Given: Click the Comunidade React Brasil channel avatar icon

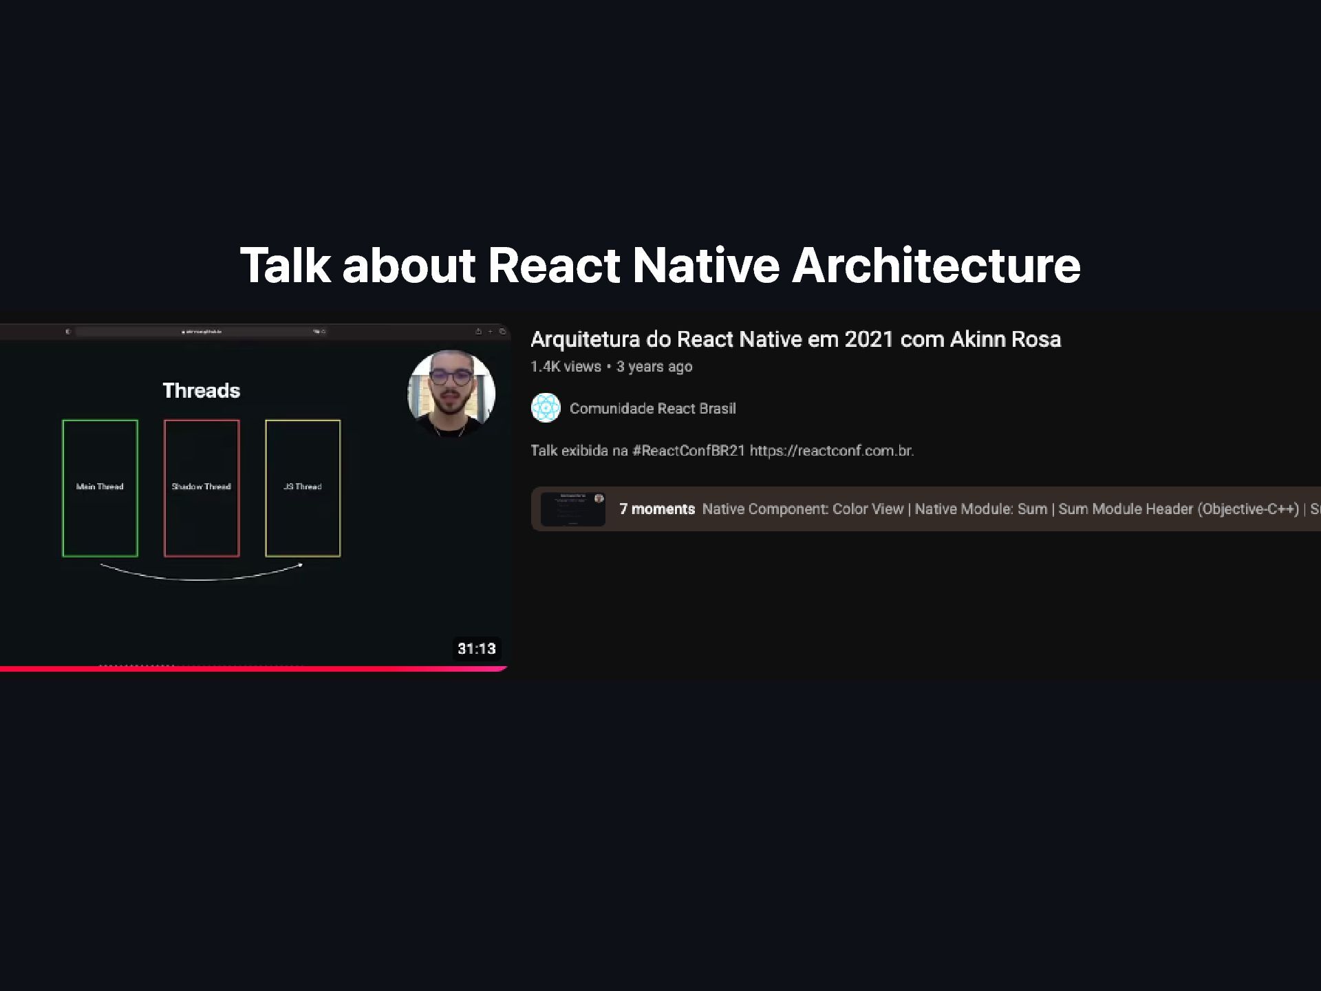Looking at the screenshot, I should [546, 408].
